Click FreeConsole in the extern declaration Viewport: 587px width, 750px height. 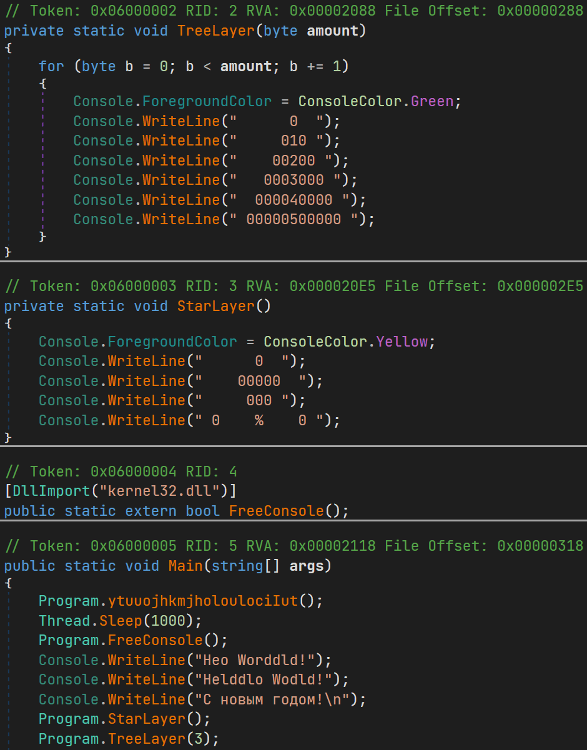(276, 511)
